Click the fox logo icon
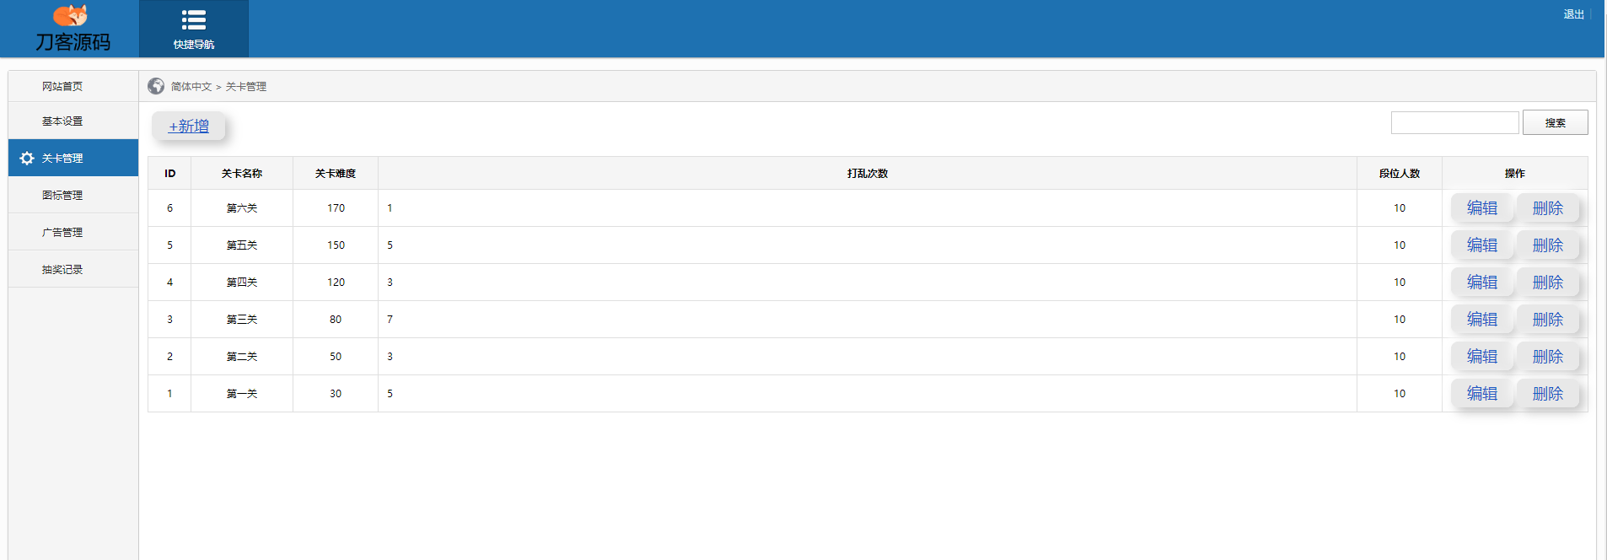The image size is (1607, 560). (71, 15)
